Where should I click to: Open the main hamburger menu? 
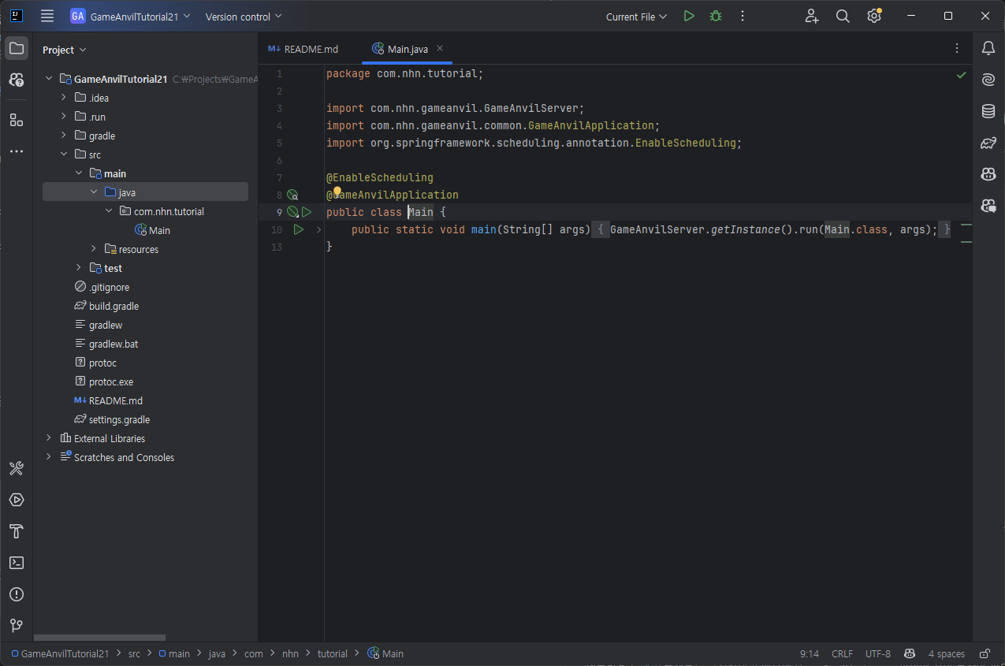[47, 17]
